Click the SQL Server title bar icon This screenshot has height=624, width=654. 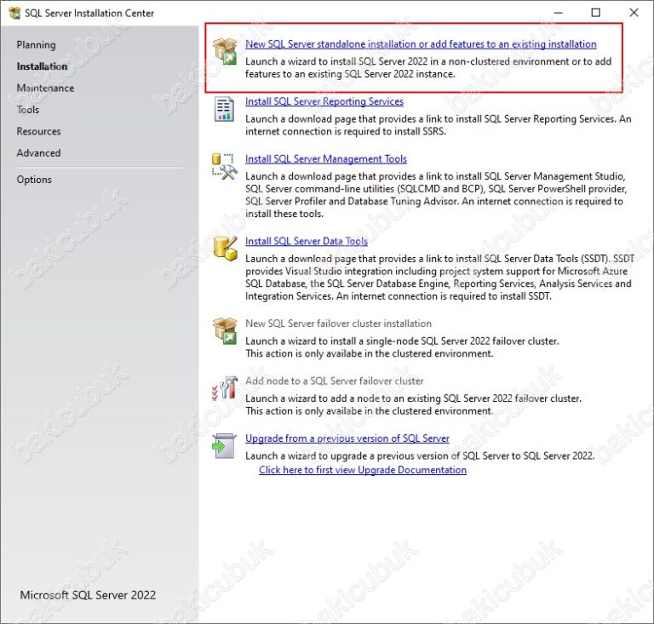pyautogui.click(x=14, y=13)
